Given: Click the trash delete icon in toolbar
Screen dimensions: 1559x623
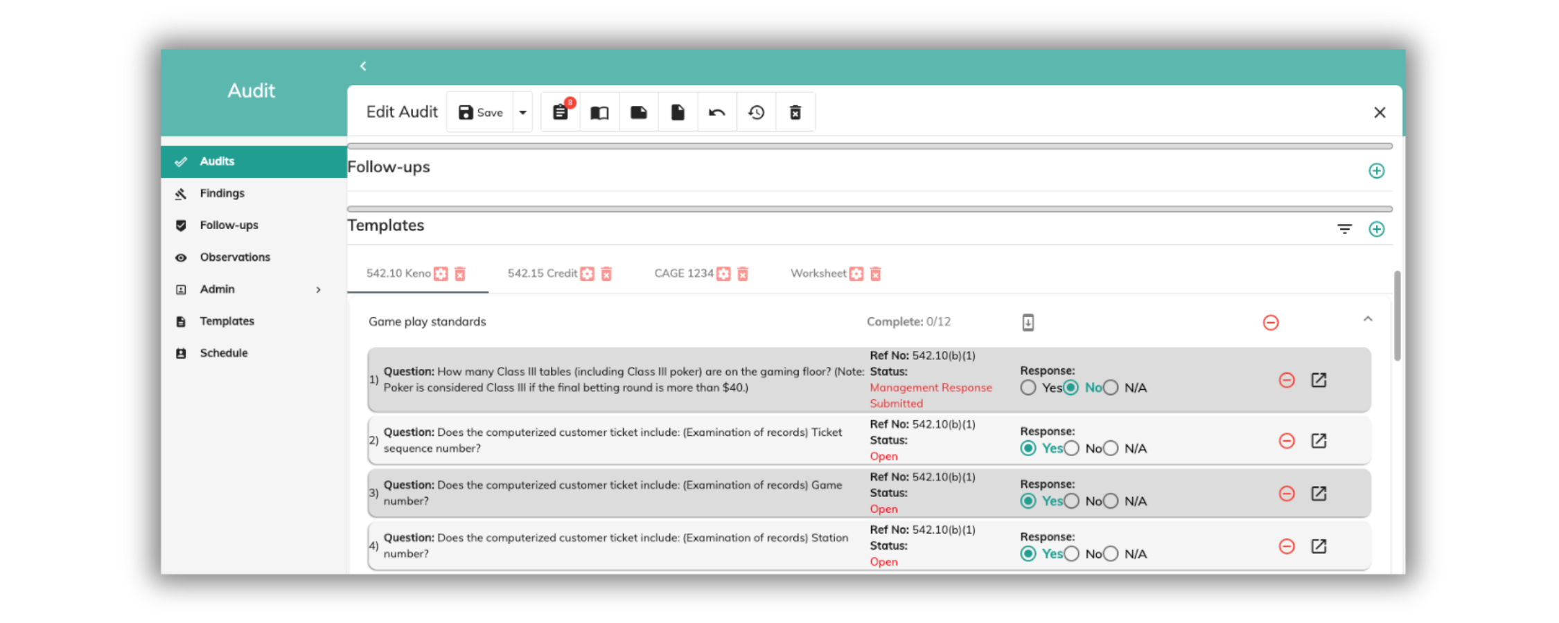Looking at the screenshot, I should click(x=795, y=112).
